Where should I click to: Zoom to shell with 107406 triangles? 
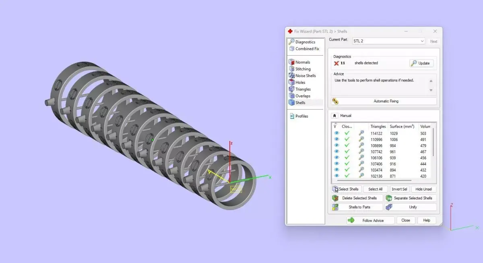[361, 164]
